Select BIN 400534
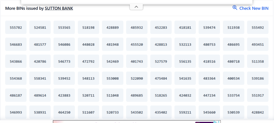Screen dimensions: 274x123 point(234,78)
